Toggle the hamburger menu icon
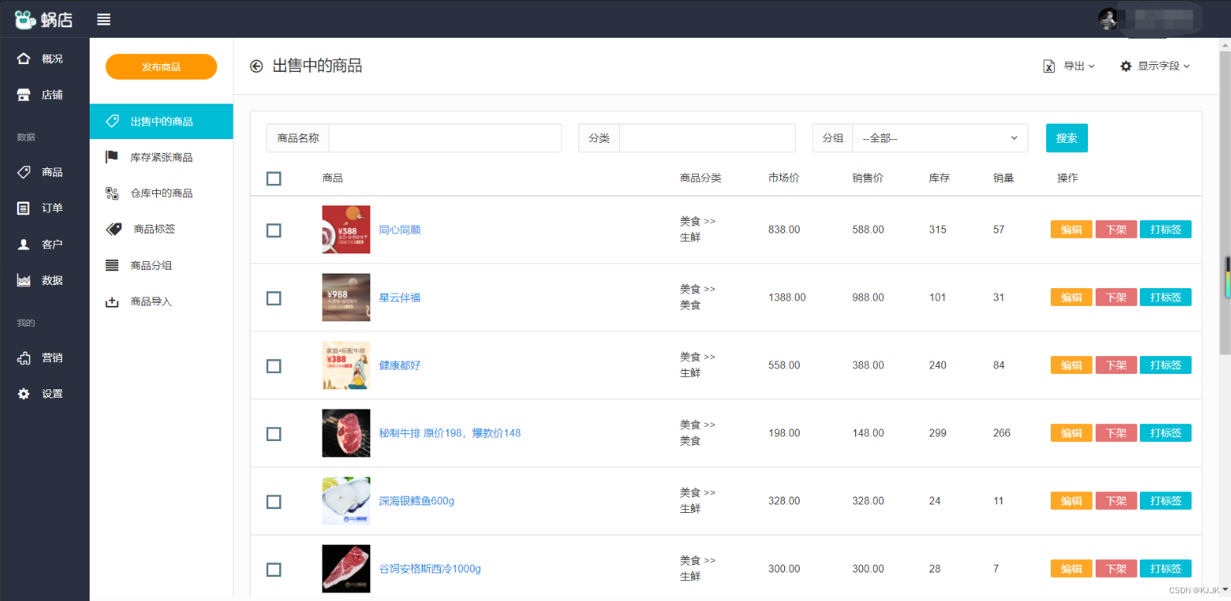 point(104,19)
